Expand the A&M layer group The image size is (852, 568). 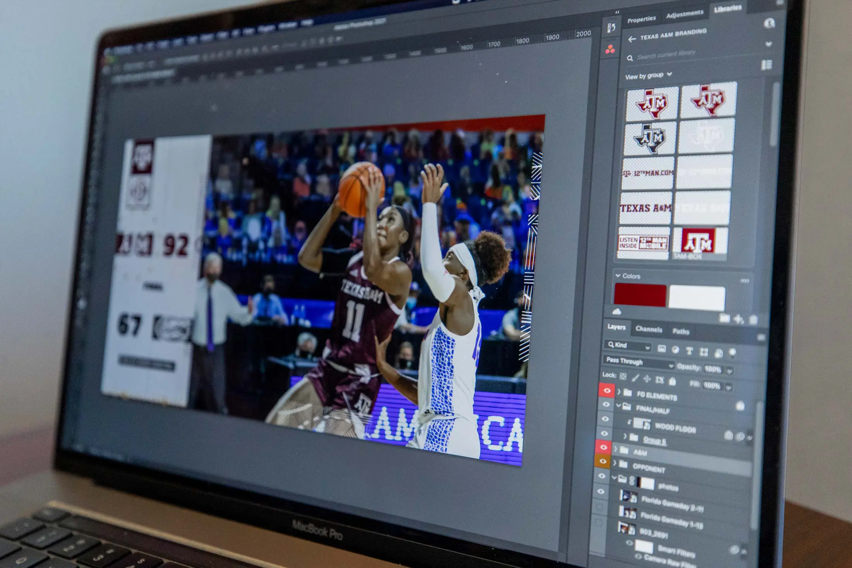tap(616, 449)
